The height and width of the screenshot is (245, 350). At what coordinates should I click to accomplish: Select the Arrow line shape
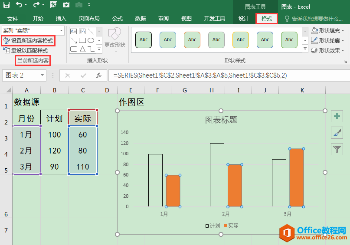73,40
